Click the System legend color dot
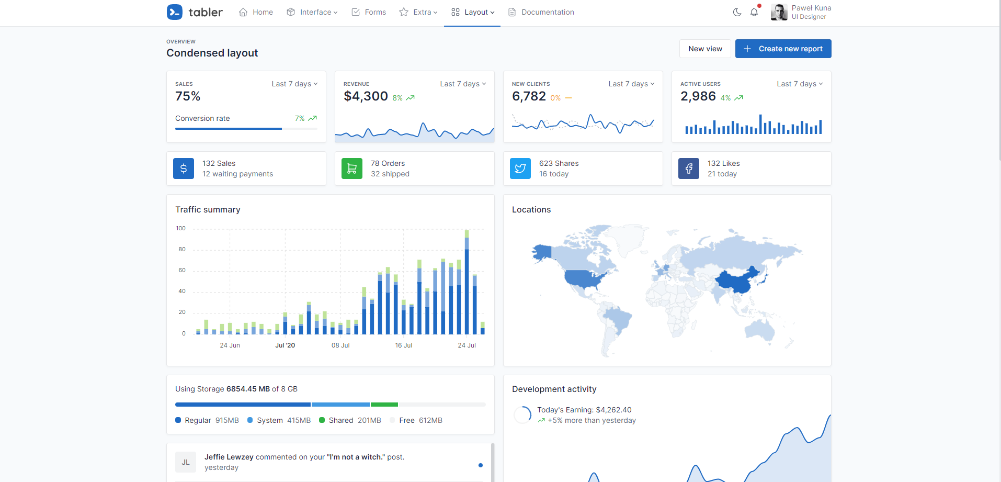Viewport: 1001px width, 482px height. coord(250,420)
